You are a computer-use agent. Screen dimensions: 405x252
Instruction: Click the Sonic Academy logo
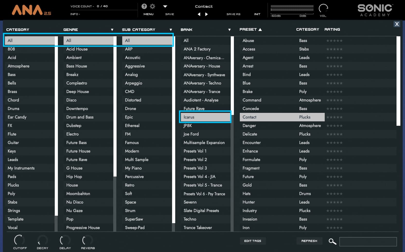click(375, 10)
